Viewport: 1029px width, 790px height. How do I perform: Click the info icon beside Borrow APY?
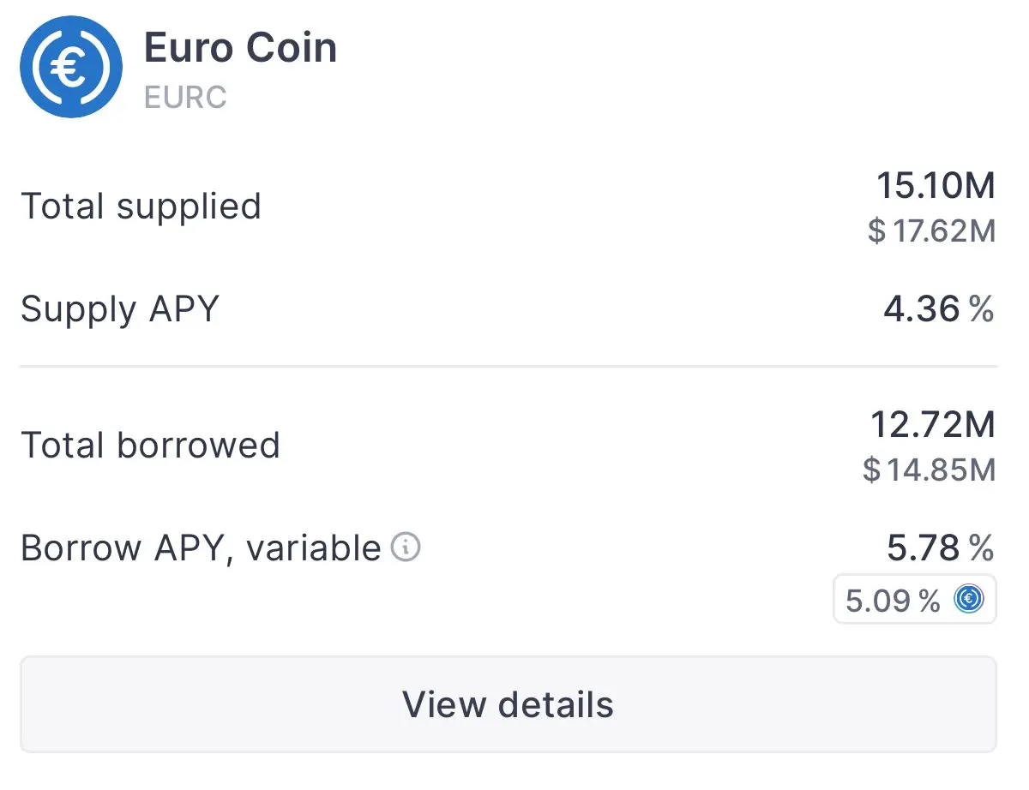[406, 547]
